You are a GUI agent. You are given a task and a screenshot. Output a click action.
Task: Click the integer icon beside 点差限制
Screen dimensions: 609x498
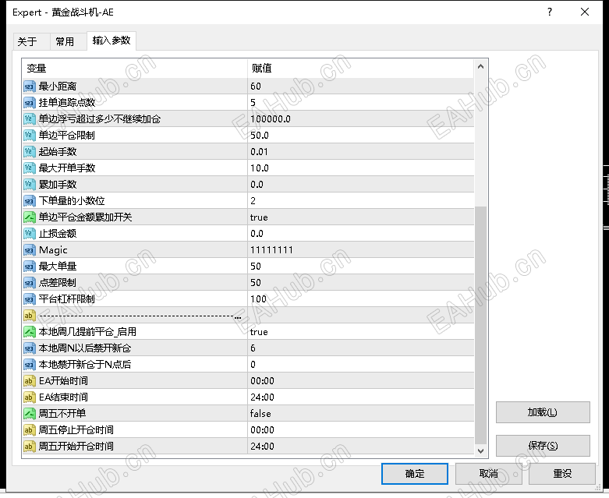click(30, 283)
